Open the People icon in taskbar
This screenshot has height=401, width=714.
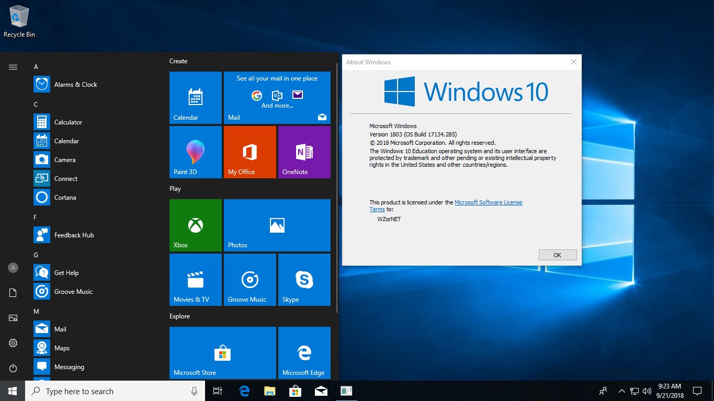click(603, 391)
